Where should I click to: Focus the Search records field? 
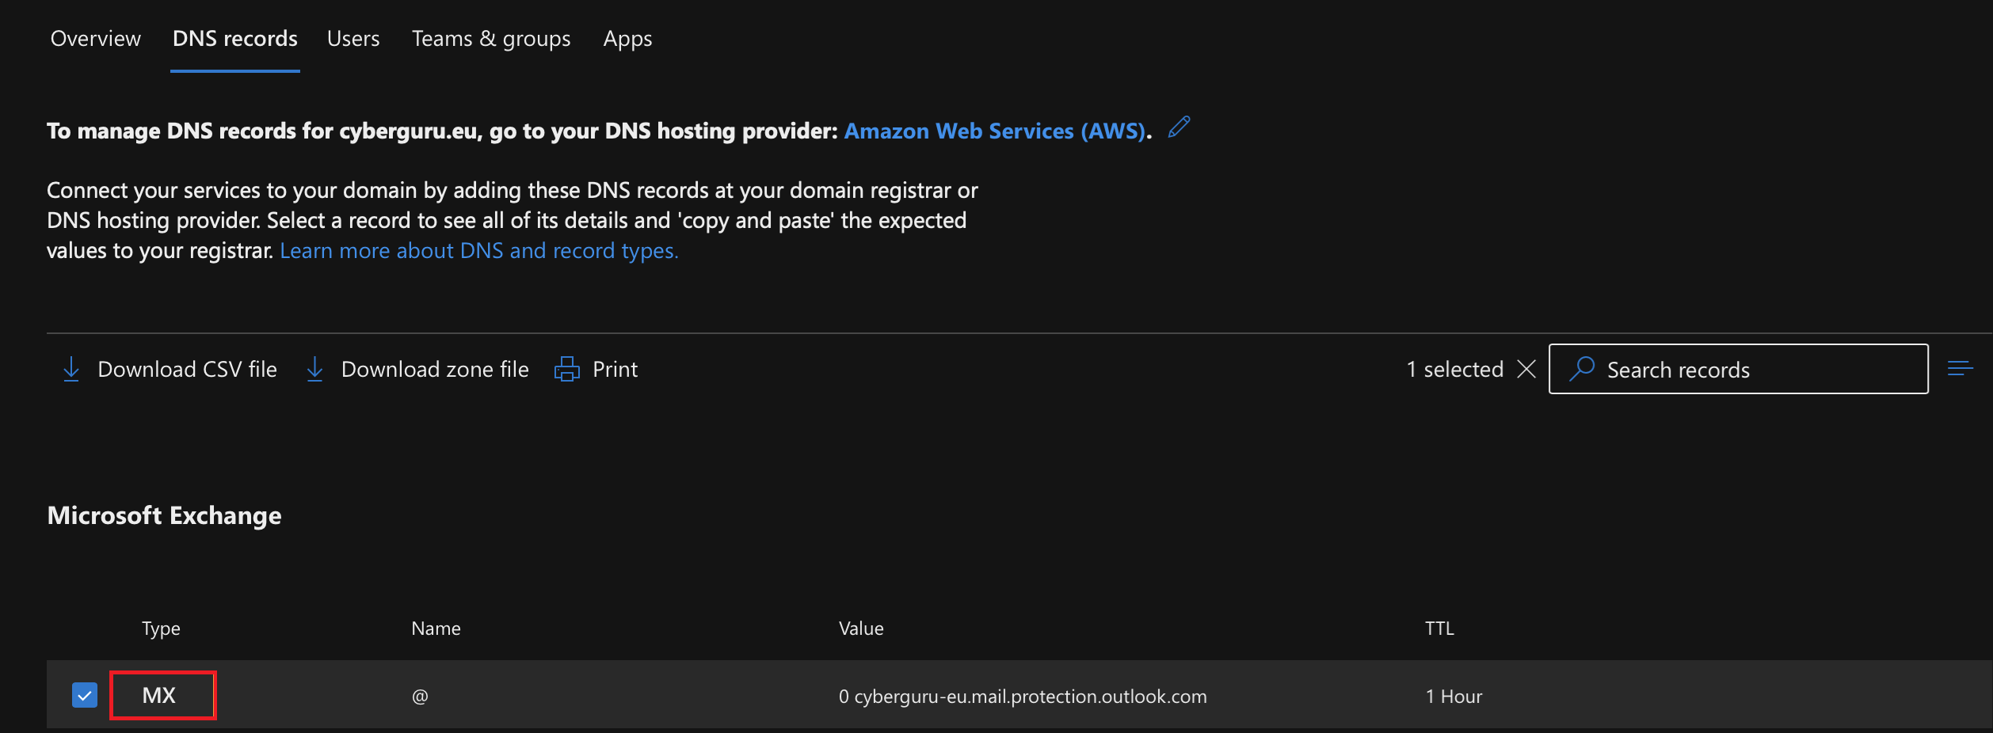(1739, 369)
